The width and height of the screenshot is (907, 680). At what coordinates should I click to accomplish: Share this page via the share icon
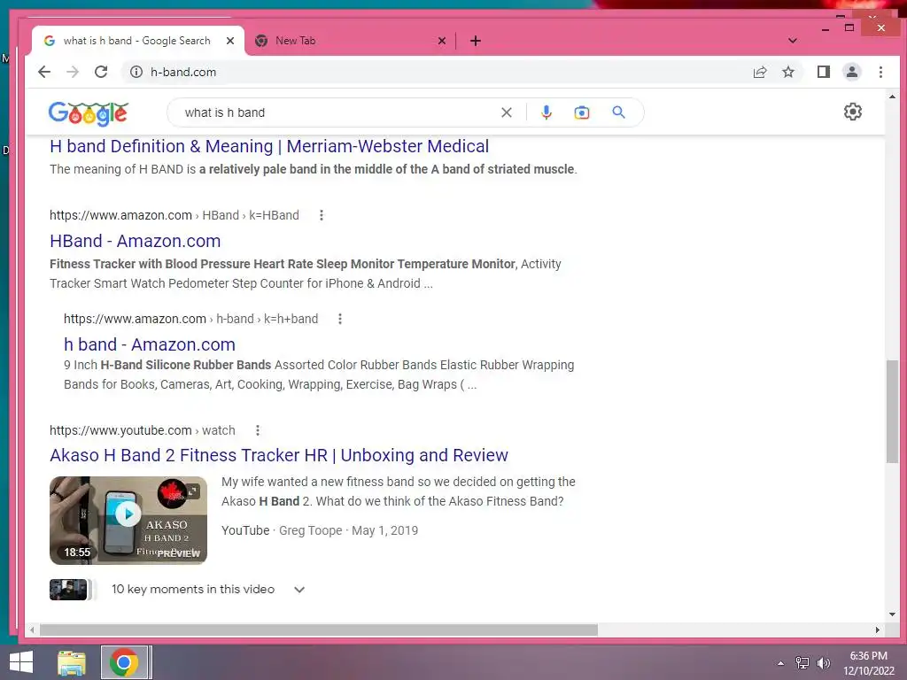pyautogui.click(x=759, y=72)
